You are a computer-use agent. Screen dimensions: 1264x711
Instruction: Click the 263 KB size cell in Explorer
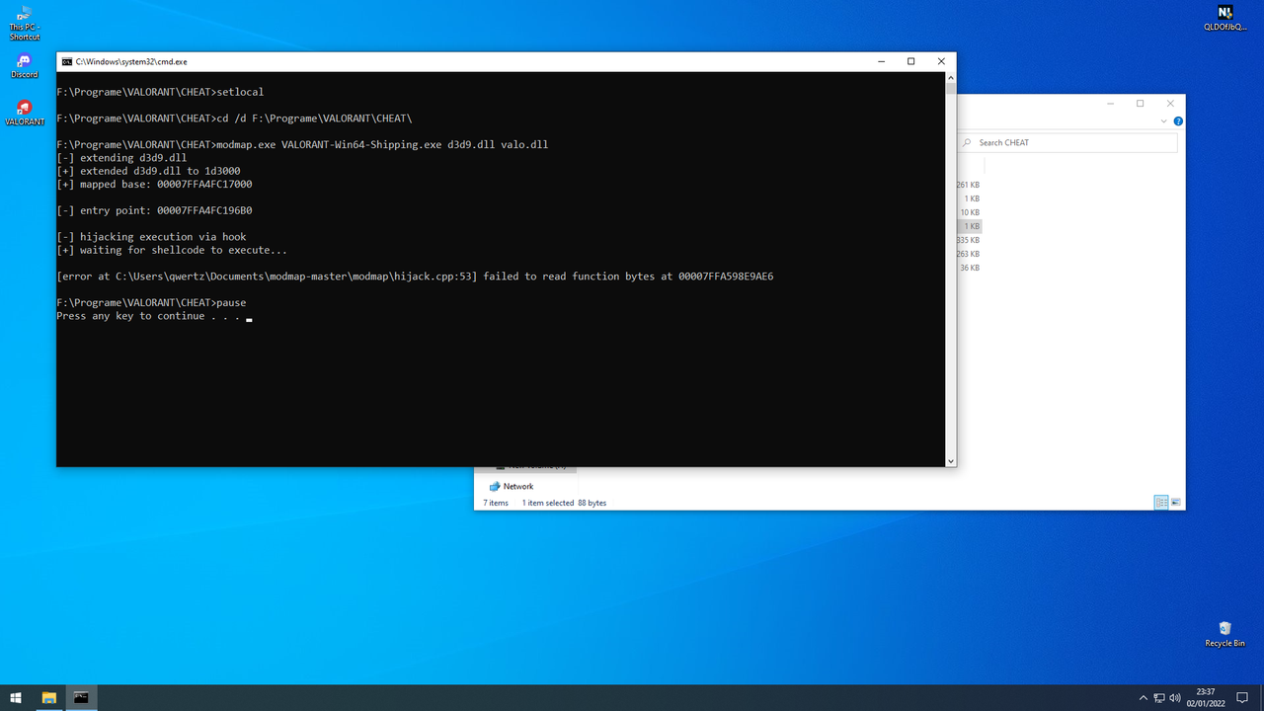coord(968,254)
